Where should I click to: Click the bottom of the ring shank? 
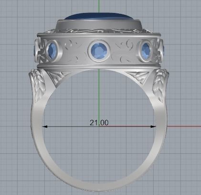[x=99, y=187]
